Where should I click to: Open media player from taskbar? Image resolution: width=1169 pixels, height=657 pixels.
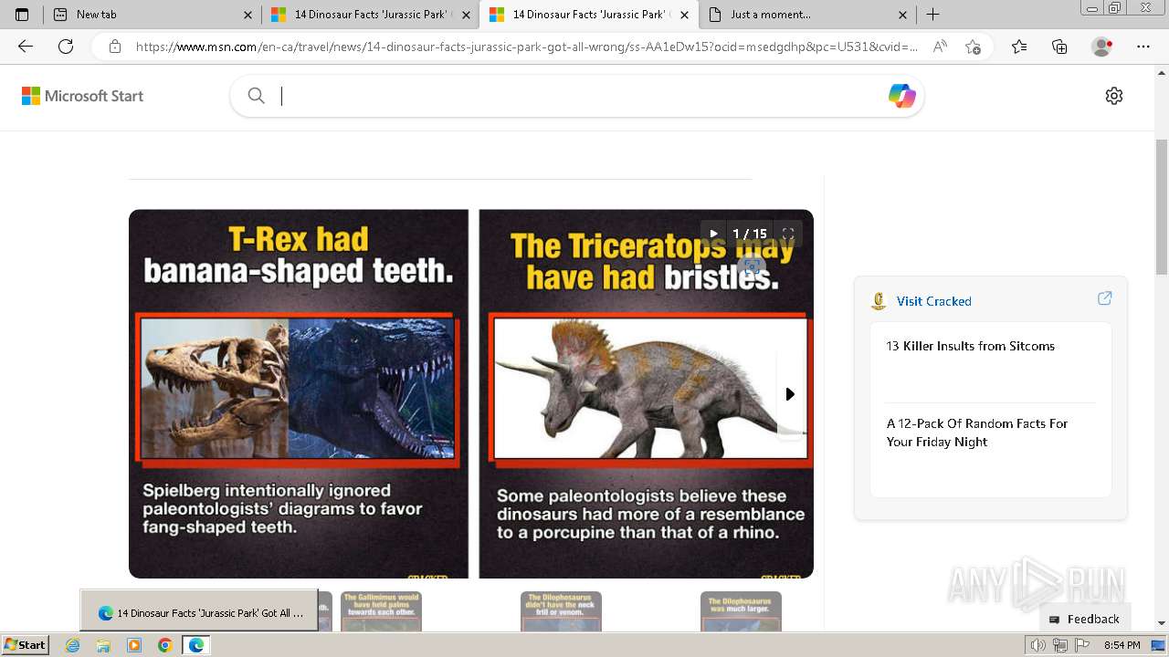(x=134, y=645)
